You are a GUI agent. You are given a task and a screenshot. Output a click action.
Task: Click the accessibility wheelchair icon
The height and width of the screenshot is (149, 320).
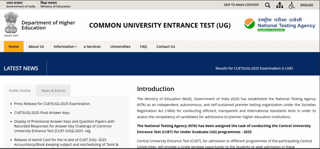[292, 5]
